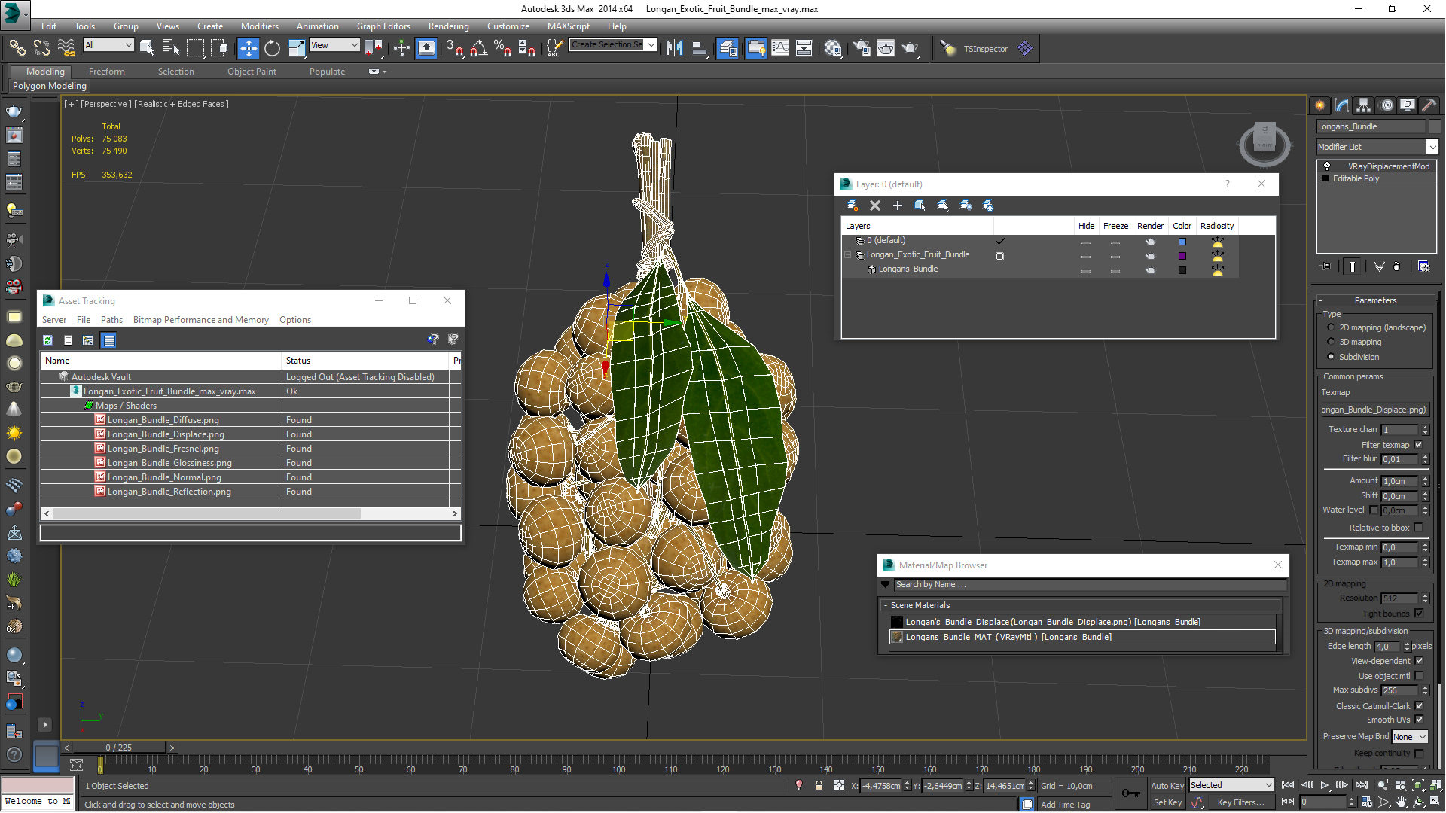Click the Align tool icon

pyautogui.click(x=699, y=48)
